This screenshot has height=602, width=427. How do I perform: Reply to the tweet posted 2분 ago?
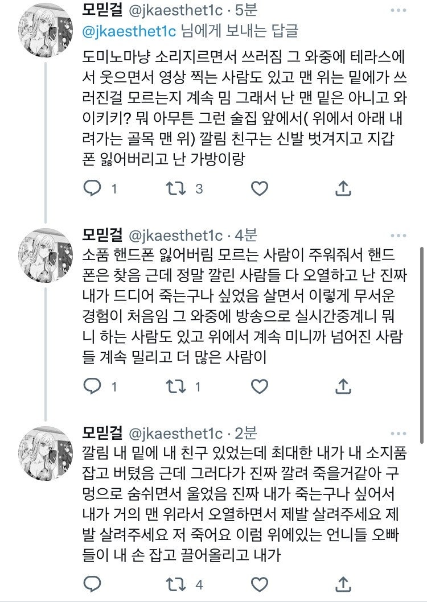(x=92, y=584)
